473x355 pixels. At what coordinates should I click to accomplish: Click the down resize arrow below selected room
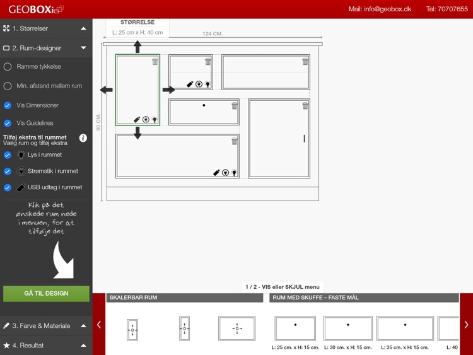(137, 133)
